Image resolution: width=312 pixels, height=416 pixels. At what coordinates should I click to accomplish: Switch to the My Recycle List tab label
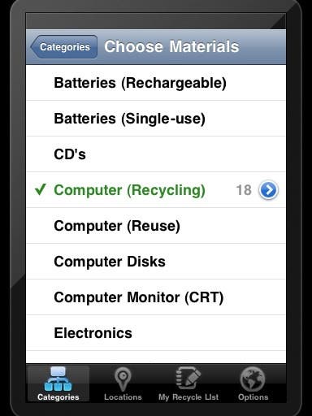[188, 397]
